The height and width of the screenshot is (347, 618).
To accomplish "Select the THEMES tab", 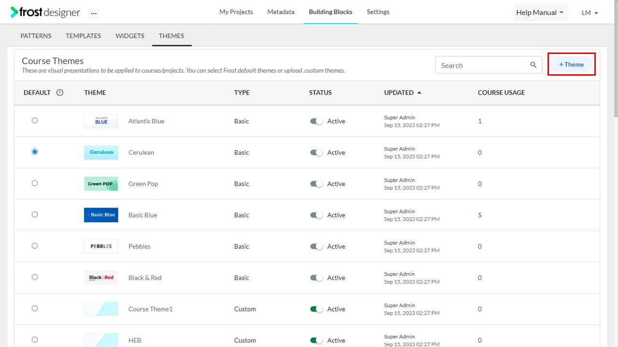I will tap(171, 36).
